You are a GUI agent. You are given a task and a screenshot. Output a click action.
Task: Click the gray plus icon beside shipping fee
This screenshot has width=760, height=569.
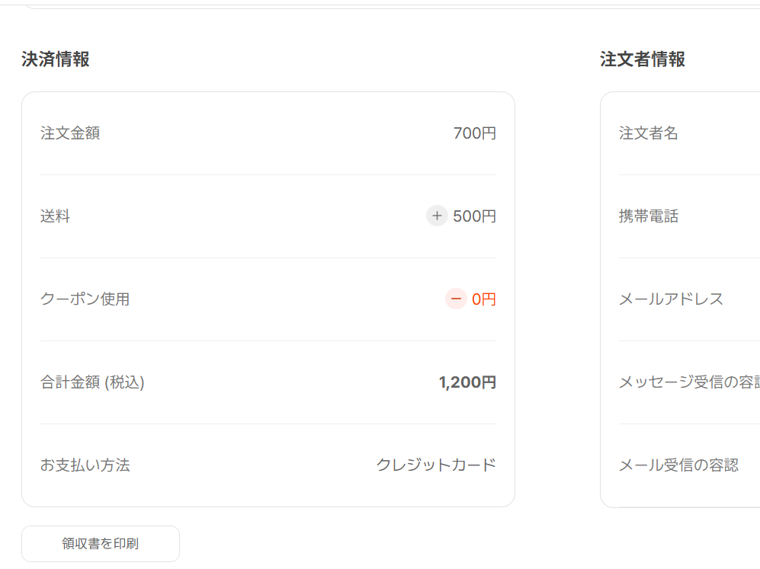[437, 216]
